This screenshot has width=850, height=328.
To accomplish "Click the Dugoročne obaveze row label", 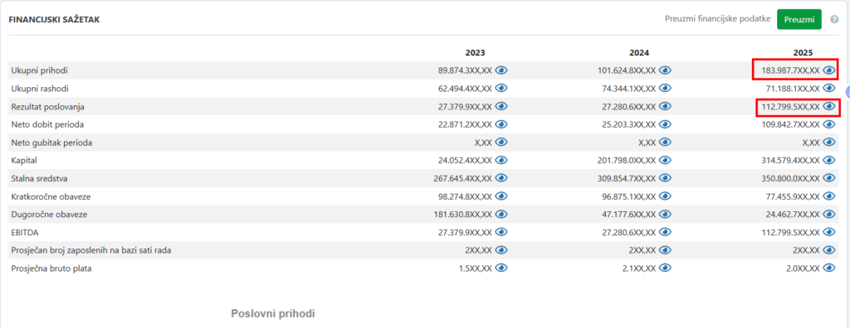I will [x=49, y=215].
